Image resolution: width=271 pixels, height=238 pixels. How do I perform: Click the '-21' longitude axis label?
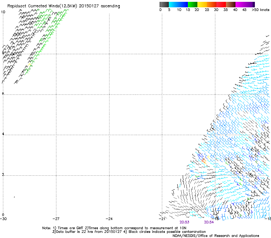162,219
